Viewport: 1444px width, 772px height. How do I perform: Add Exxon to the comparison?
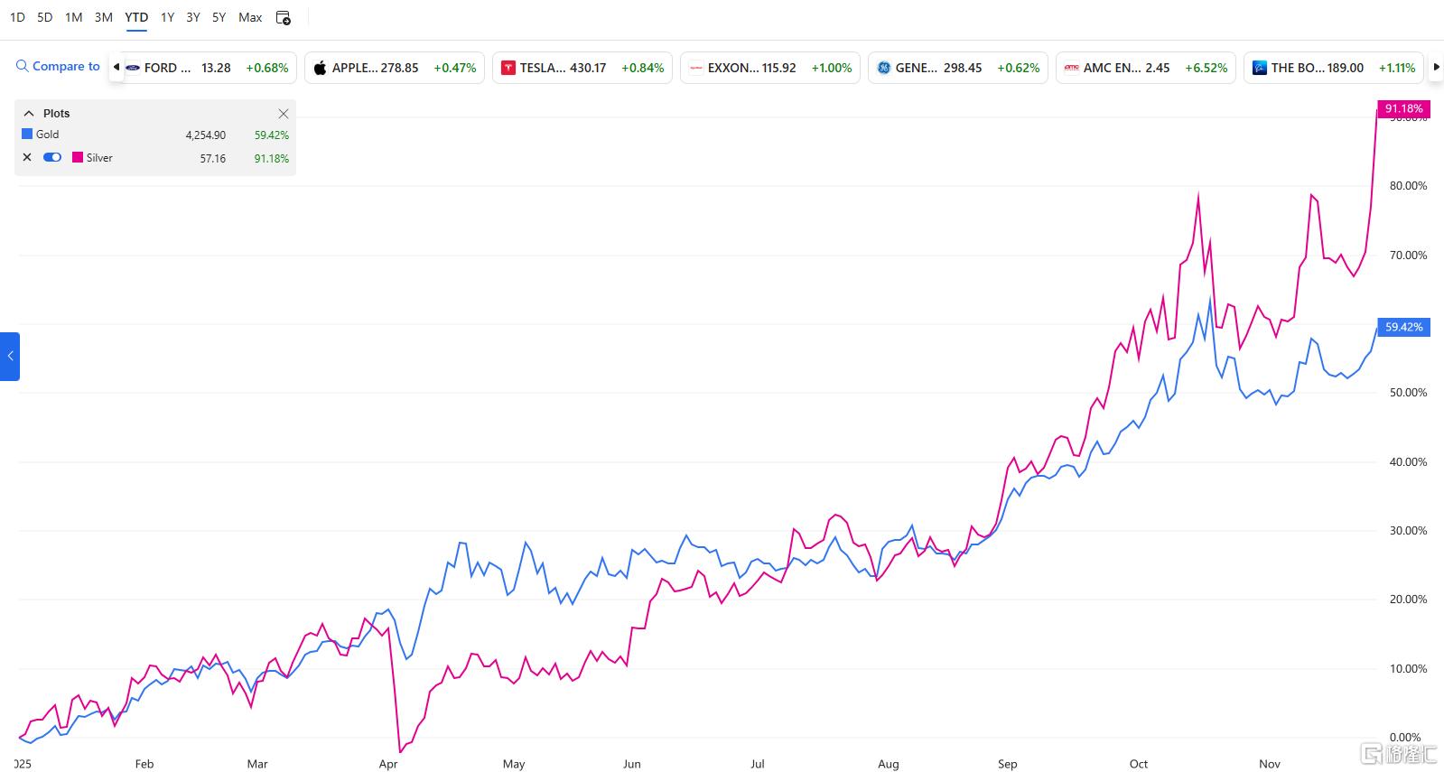[769, 68]
